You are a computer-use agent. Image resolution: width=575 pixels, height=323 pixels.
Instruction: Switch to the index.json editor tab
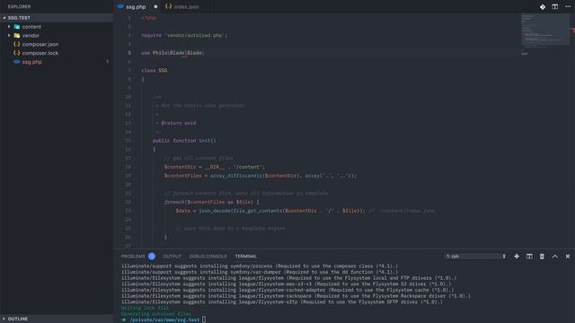[186, 6]
